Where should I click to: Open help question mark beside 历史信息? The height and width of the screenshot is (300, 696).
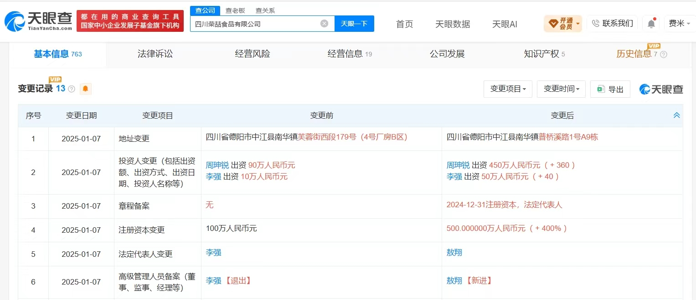664,55
